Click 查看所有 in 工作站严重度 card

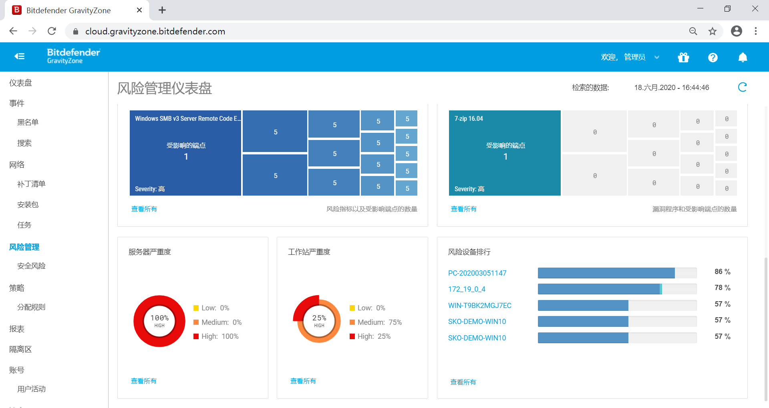(x=303, y=381)
